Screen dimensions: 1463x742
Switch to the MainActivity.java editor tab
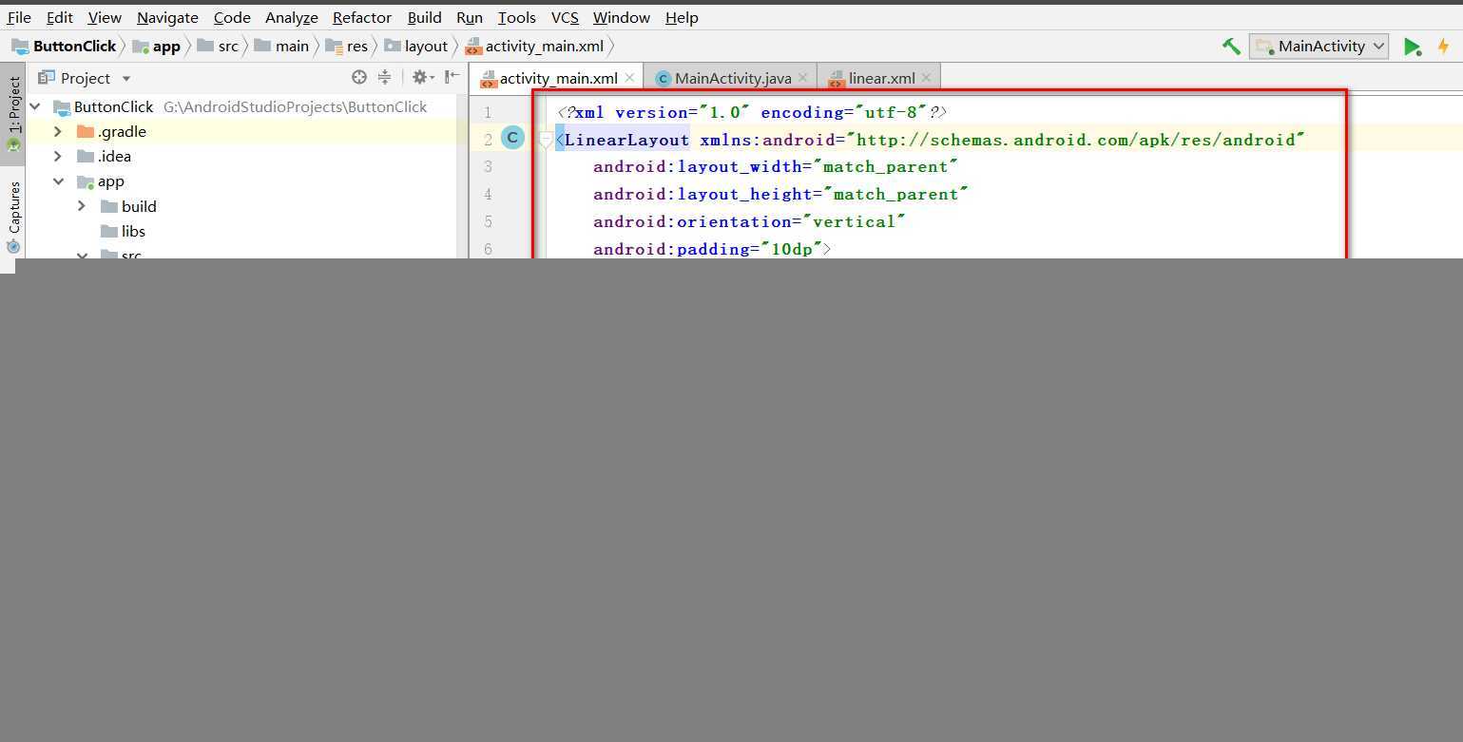point(733,78)
